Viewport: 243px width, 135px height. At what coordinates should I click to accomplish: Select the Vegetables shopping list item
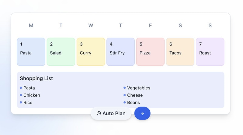pos(138,88)
